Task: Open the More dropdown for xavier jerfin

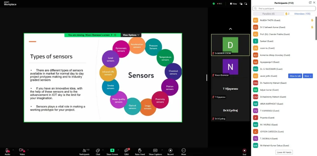Action: click(307, 76)
